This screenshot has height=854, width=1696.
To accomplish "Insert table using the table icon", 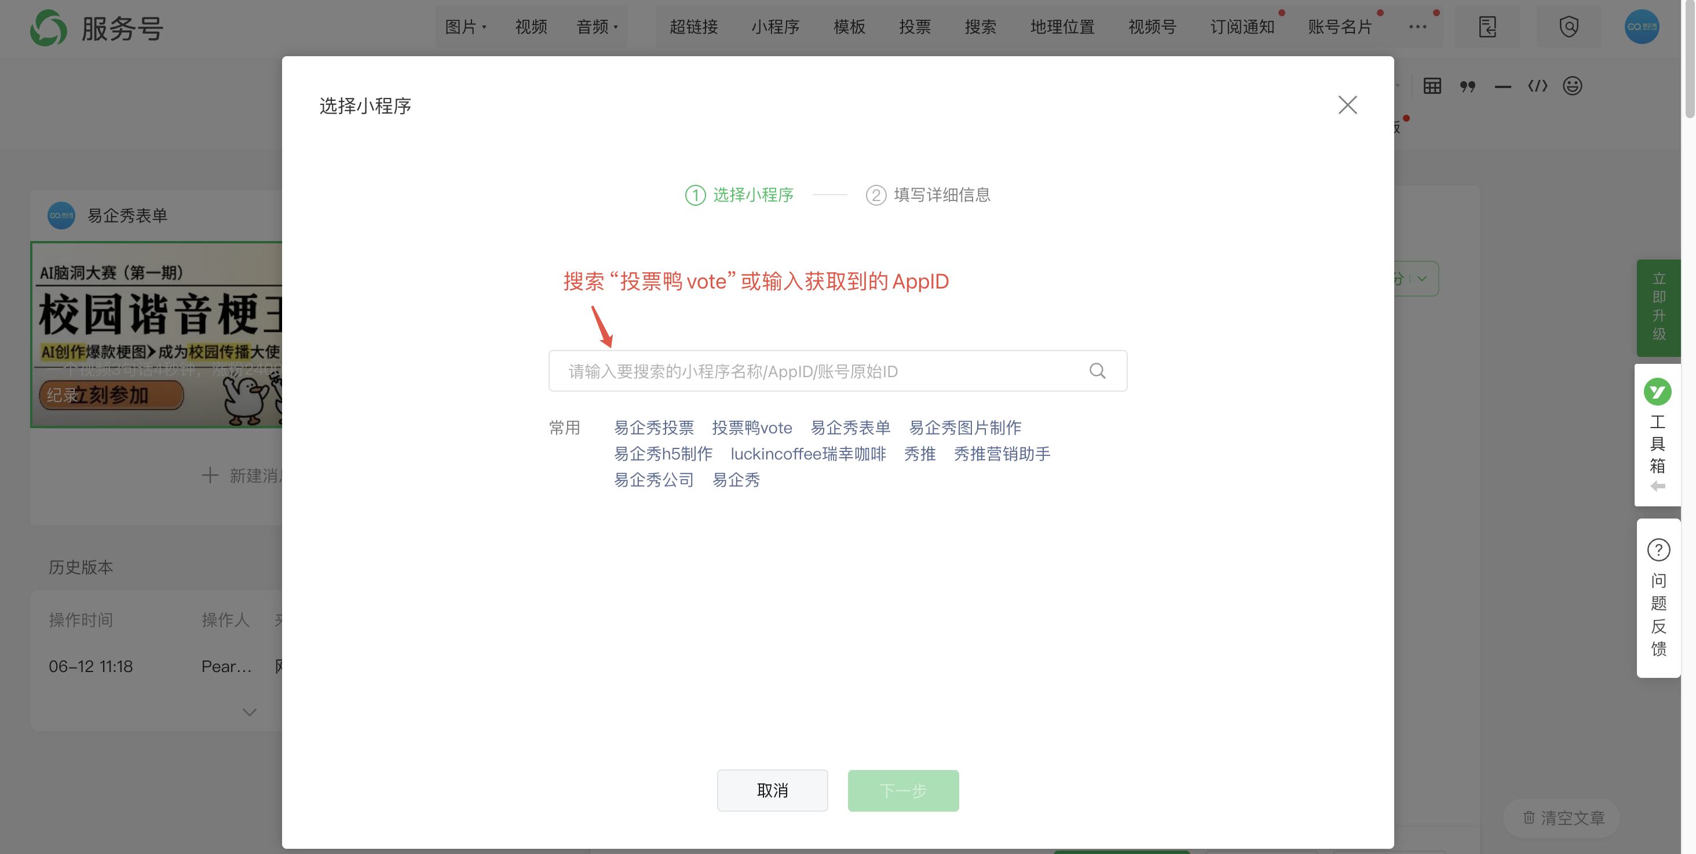I will click(1432, 86).
